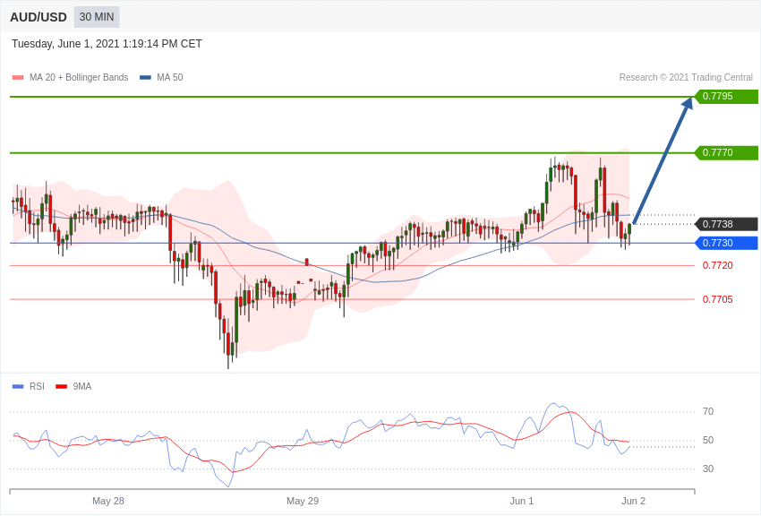Click the AUD/USD pair title
761x516 pixels.
(x=38, y=18)
